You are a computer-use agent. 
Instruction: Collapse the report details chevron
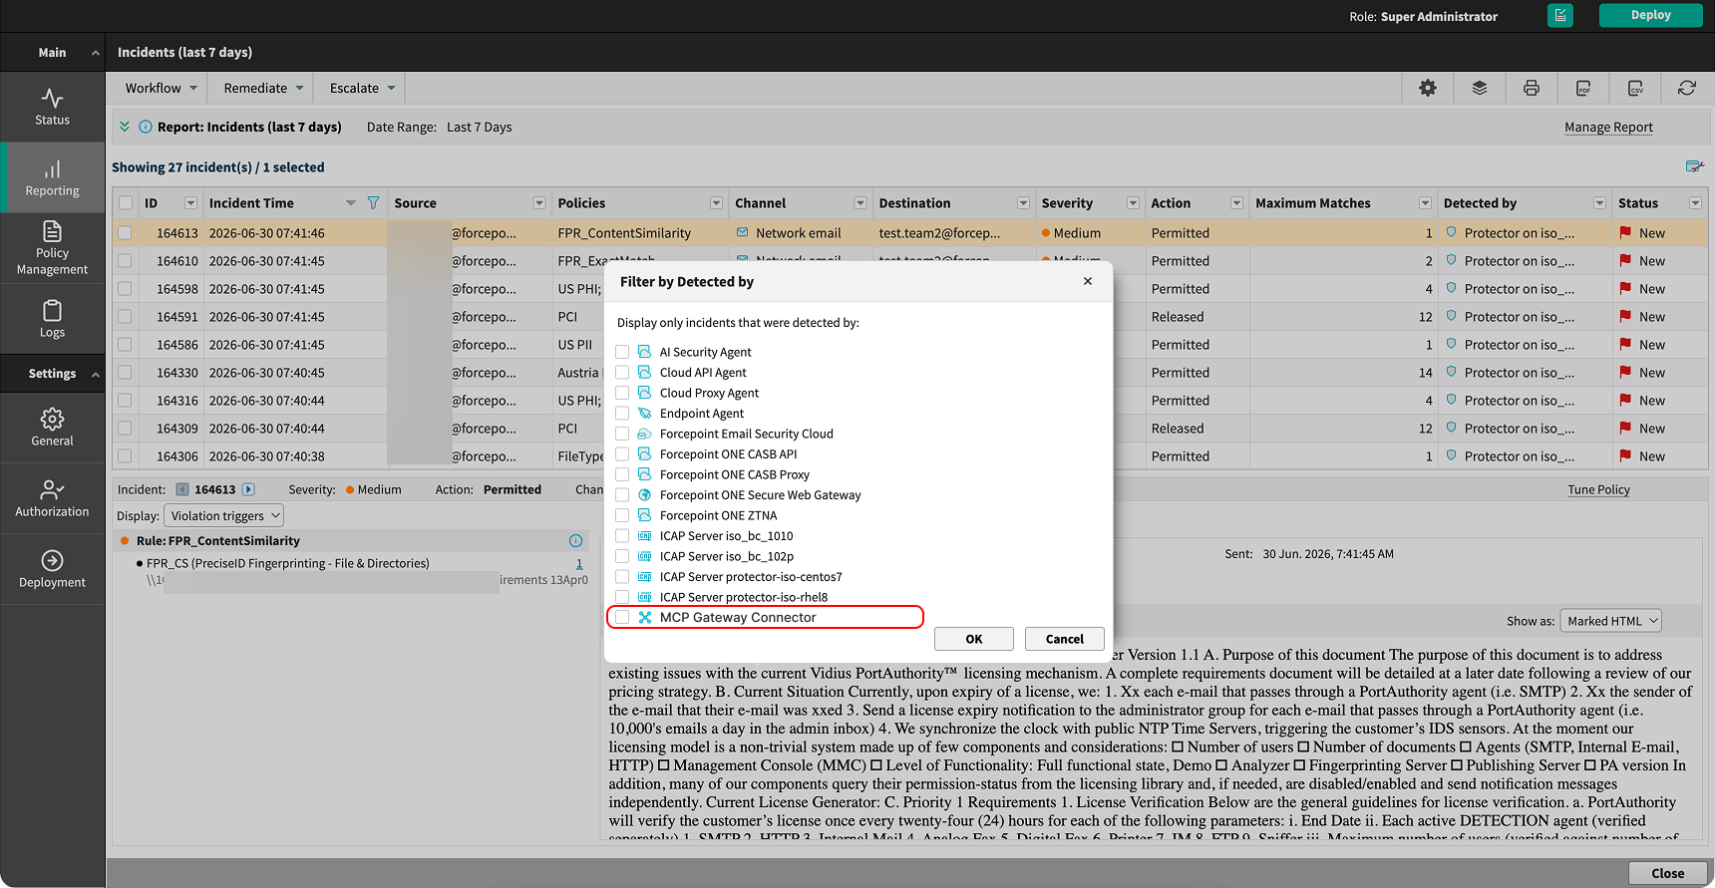[x=125, y=127]
